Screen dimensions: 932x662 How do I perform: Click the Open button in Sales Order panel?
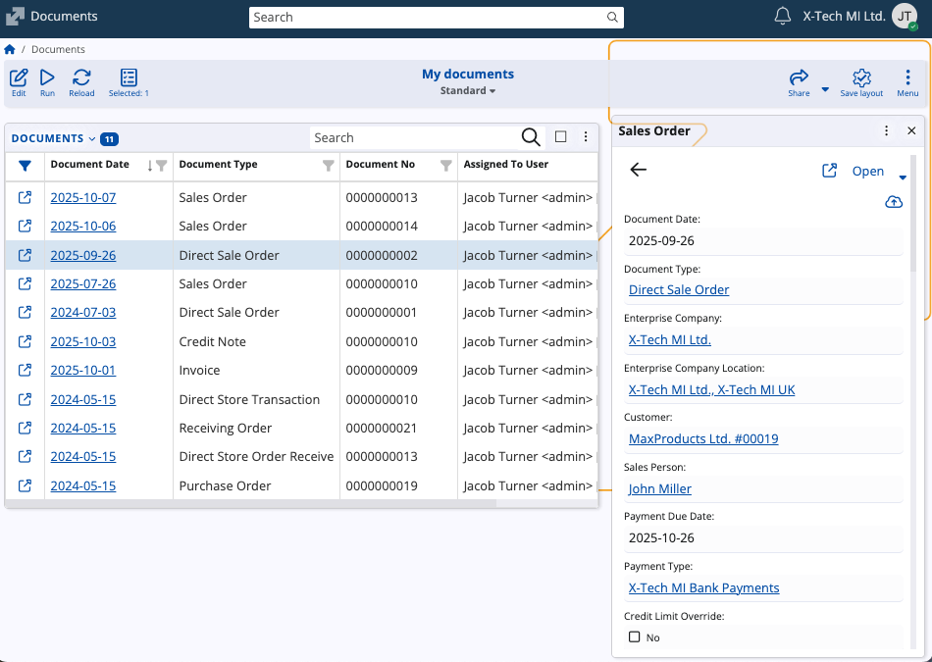(x=867, y=171)
